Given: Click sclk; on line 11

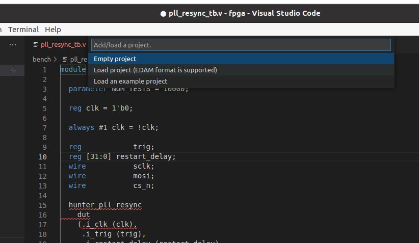Looking at the screenshot, I should [x=144, y=166].
